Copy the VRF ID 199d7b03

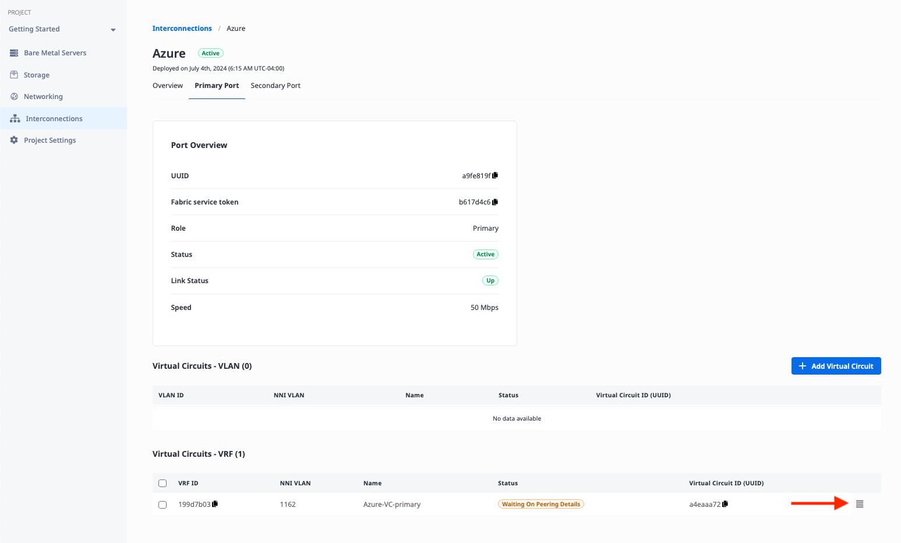pos(215,504)
